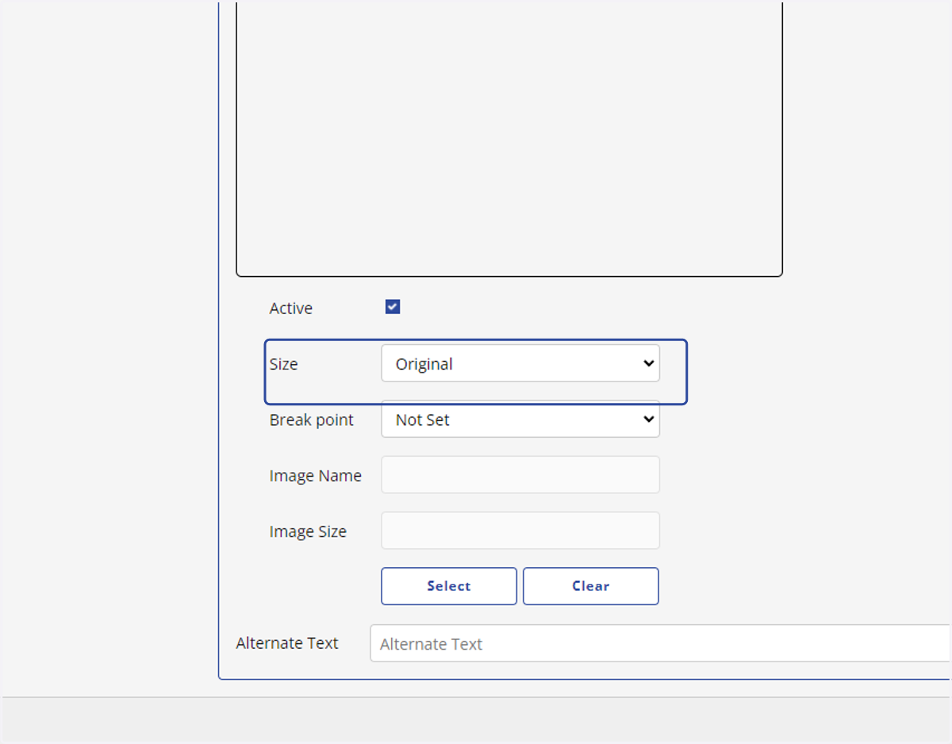Focus the Alternate Text input
This screenshot has width=952, height=744.
pos(660,643)
